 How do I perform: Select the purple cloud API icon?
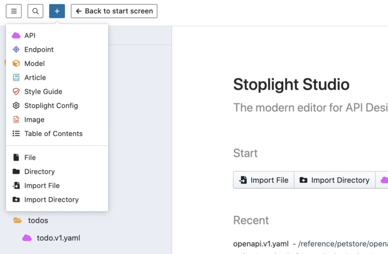tap(16, 36)
